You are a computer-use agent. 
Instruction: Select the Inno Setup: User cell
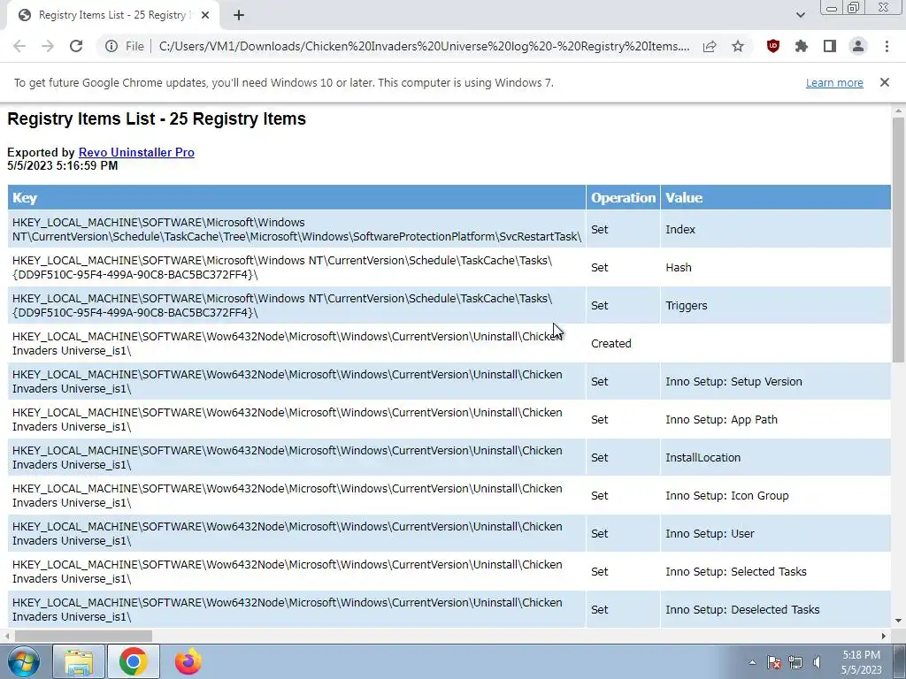pos(775,534)
